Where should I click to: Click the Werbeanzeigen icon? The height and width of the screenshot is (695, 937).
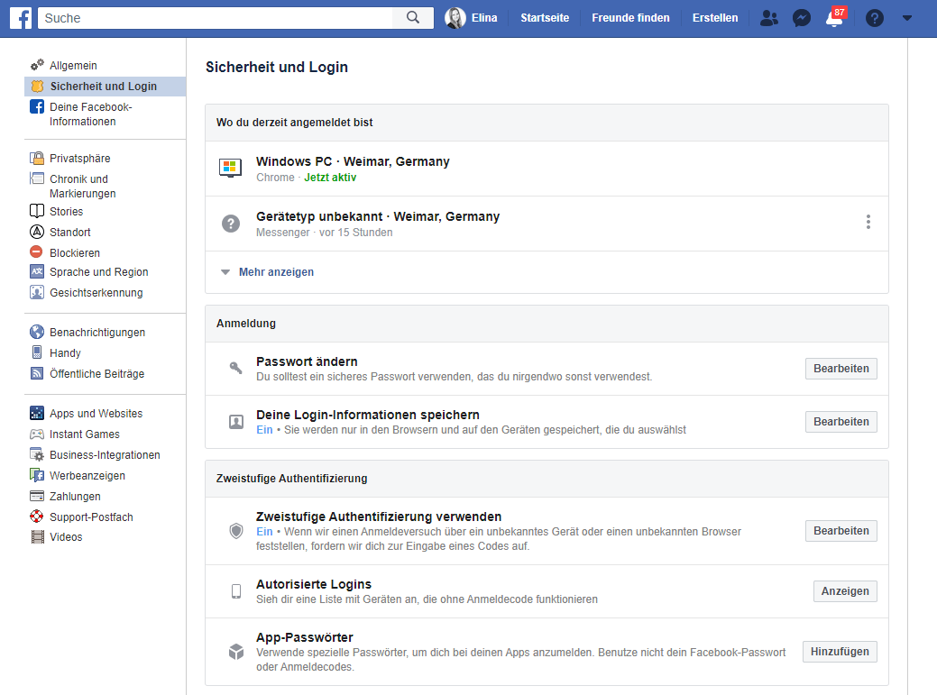coord(37,475)
